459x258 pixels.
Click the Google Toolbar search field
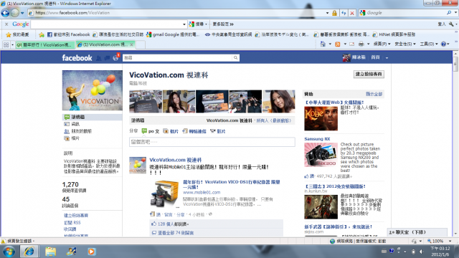(106, 24)
